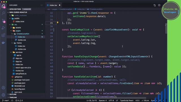
Task: Open the Explorer view in activity bar
Action: pyautogui.click(x=3, y=6)
